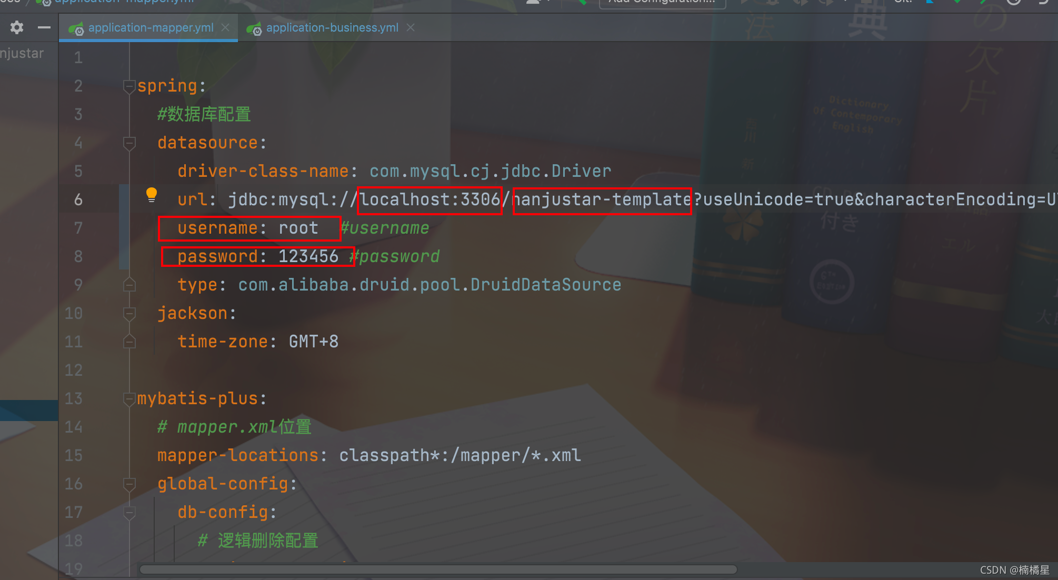
Task: Close the application-mapper.yml tab
Action: tap(225, 27)
